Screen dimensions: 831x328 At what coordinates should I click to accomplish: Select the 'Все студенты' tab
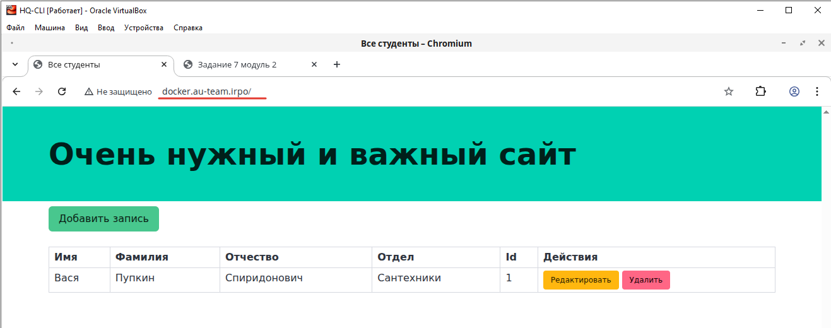tap(101, 64)
